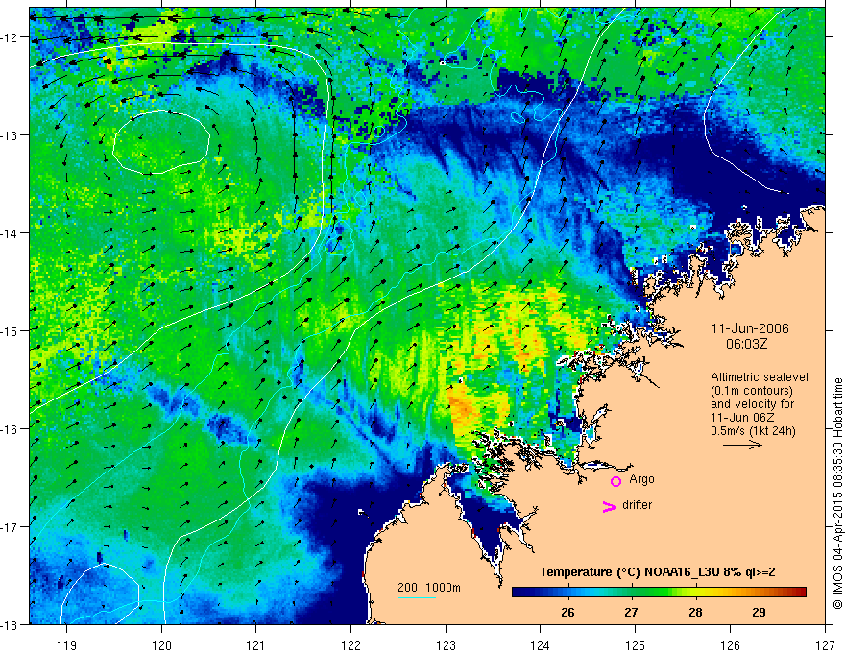The width and height of the screenshot is (845, 653).
Task: Click the '0.5m/s (1kt 24h)' scale text
Action: pyautogui.click(x=753, y=431)
